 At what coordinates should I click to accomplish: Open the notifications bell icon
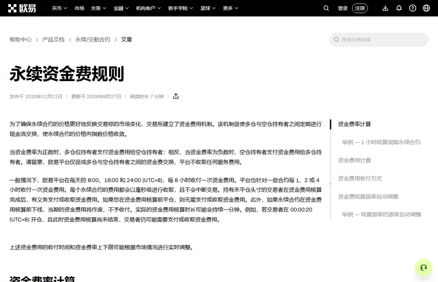click(399, 8)
